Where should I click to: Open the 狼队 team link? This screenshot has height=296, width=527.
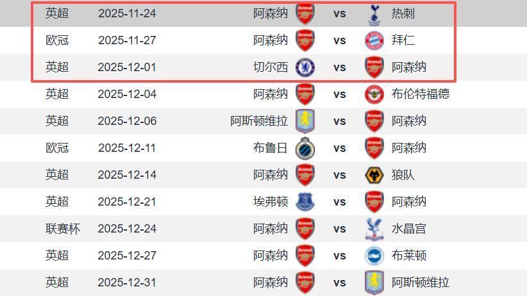pos(403,175)
